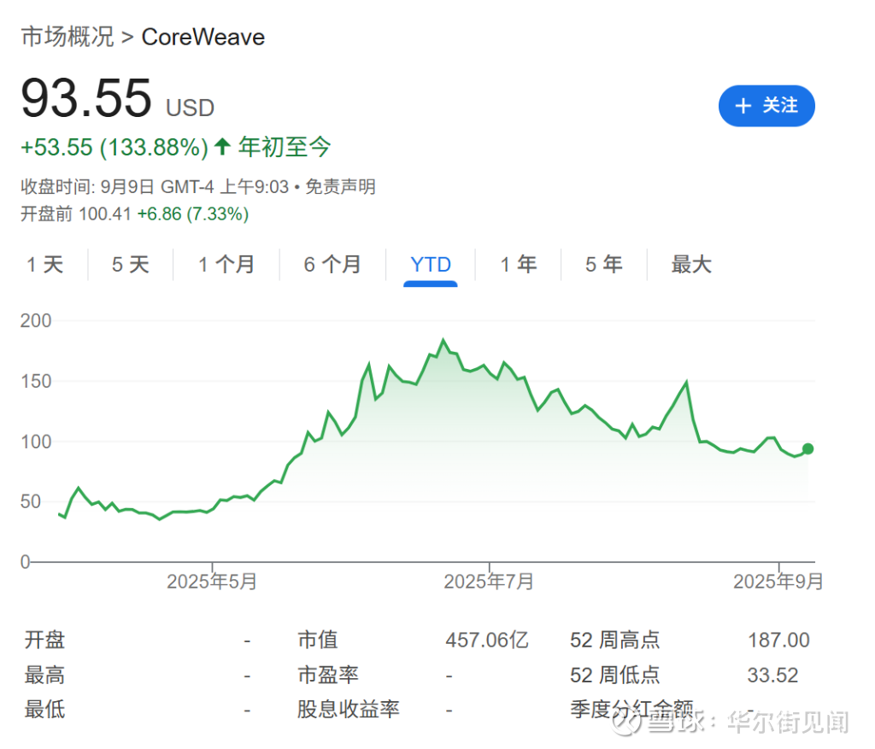Select the 5 天 time range tab

pos(131,265)
